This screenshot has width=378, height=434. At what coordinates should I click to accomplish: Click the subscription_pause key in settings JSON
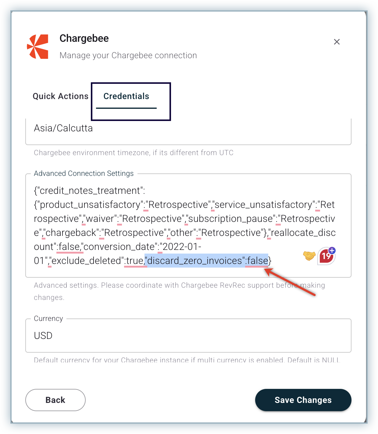click(231, 219)
